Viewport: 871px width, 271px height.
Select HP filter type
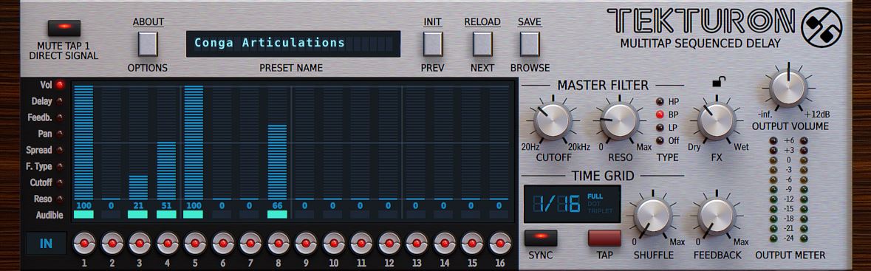tap(660, 102)
